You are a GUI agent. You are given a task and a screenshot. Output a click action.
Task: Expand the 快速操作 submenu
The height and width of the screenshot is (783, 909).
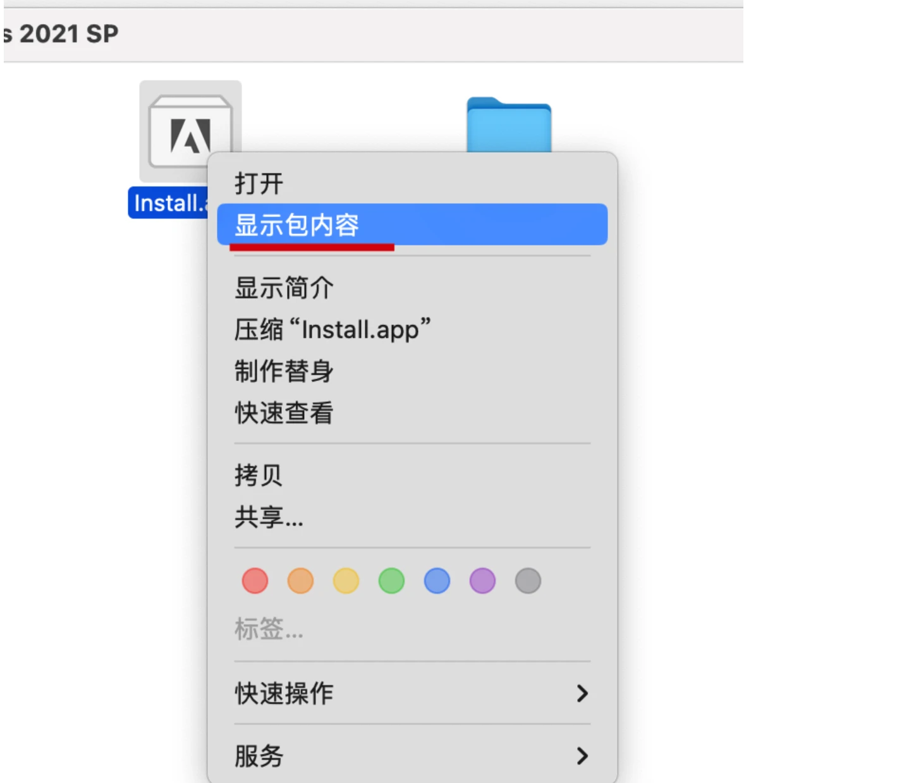coord(412,693)
